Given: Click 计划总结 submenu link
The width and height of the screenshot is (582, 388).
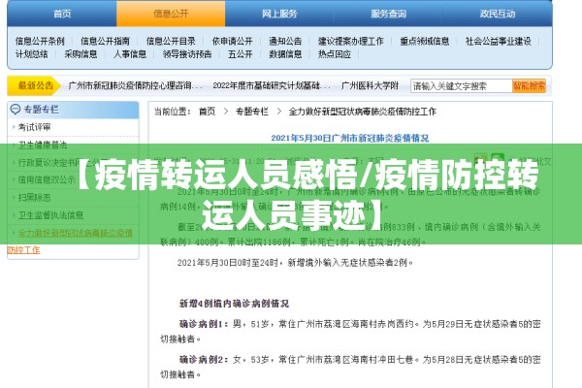Looking at the screenshot, I should [x=32, y=54].
